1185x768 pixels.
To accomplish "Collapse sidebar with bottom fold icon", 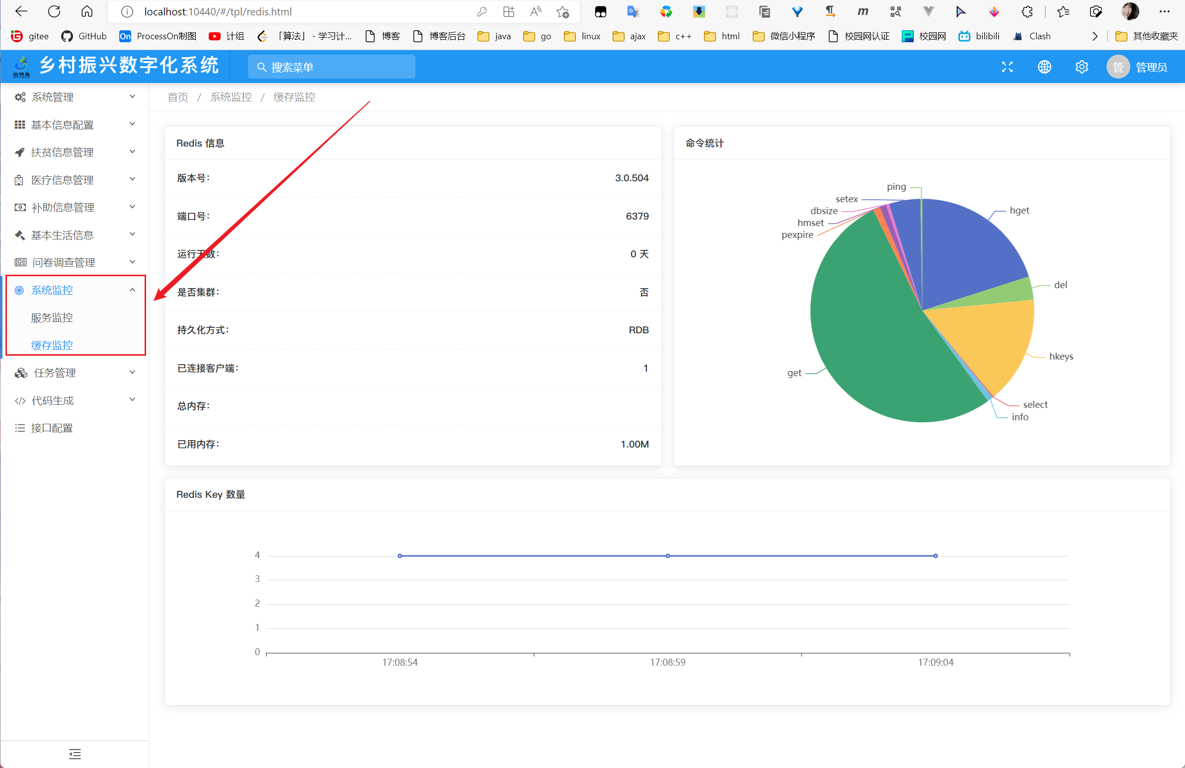I will 75,754.
